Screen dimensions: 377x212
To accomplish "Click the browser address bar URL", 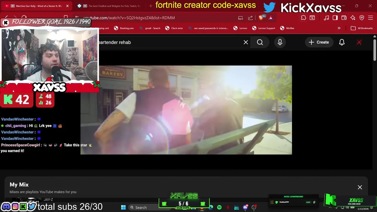I will click(129, 18).
